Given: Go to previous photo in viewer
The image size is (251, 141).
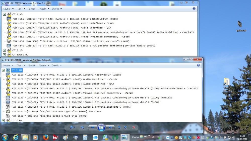Looking at the screenshot, I should click(x=93, y=127).
